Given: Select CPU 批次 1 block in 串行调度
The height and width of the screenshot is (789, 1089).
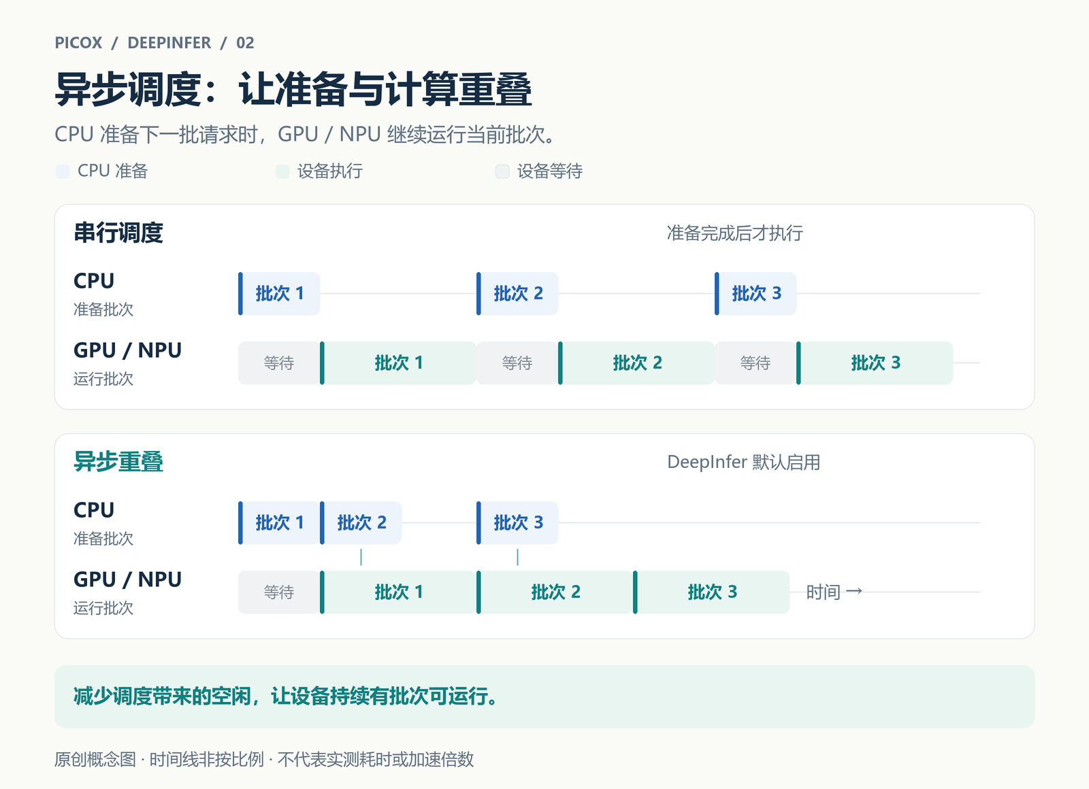Looking at the screenshot, I should (x=279, y=294).
